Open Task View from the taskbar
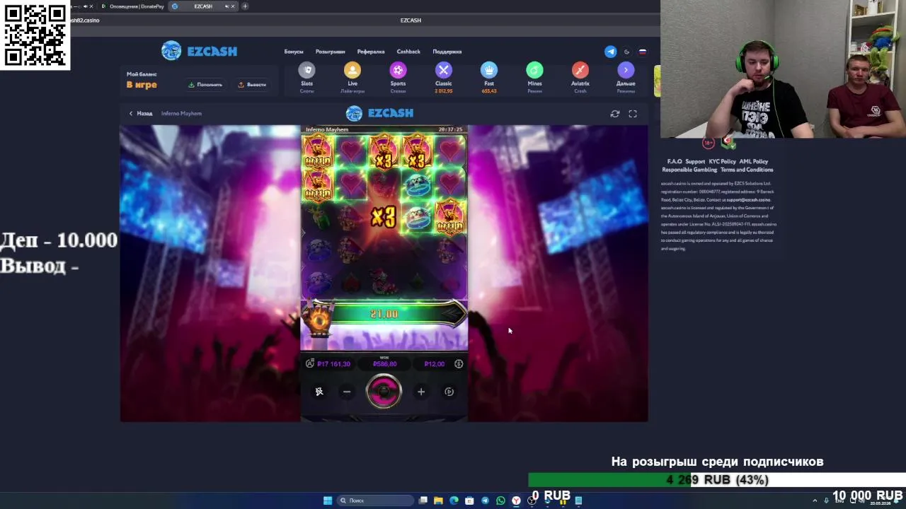The width and height of the screenshot is (906, 509). (x=423, y=501)
